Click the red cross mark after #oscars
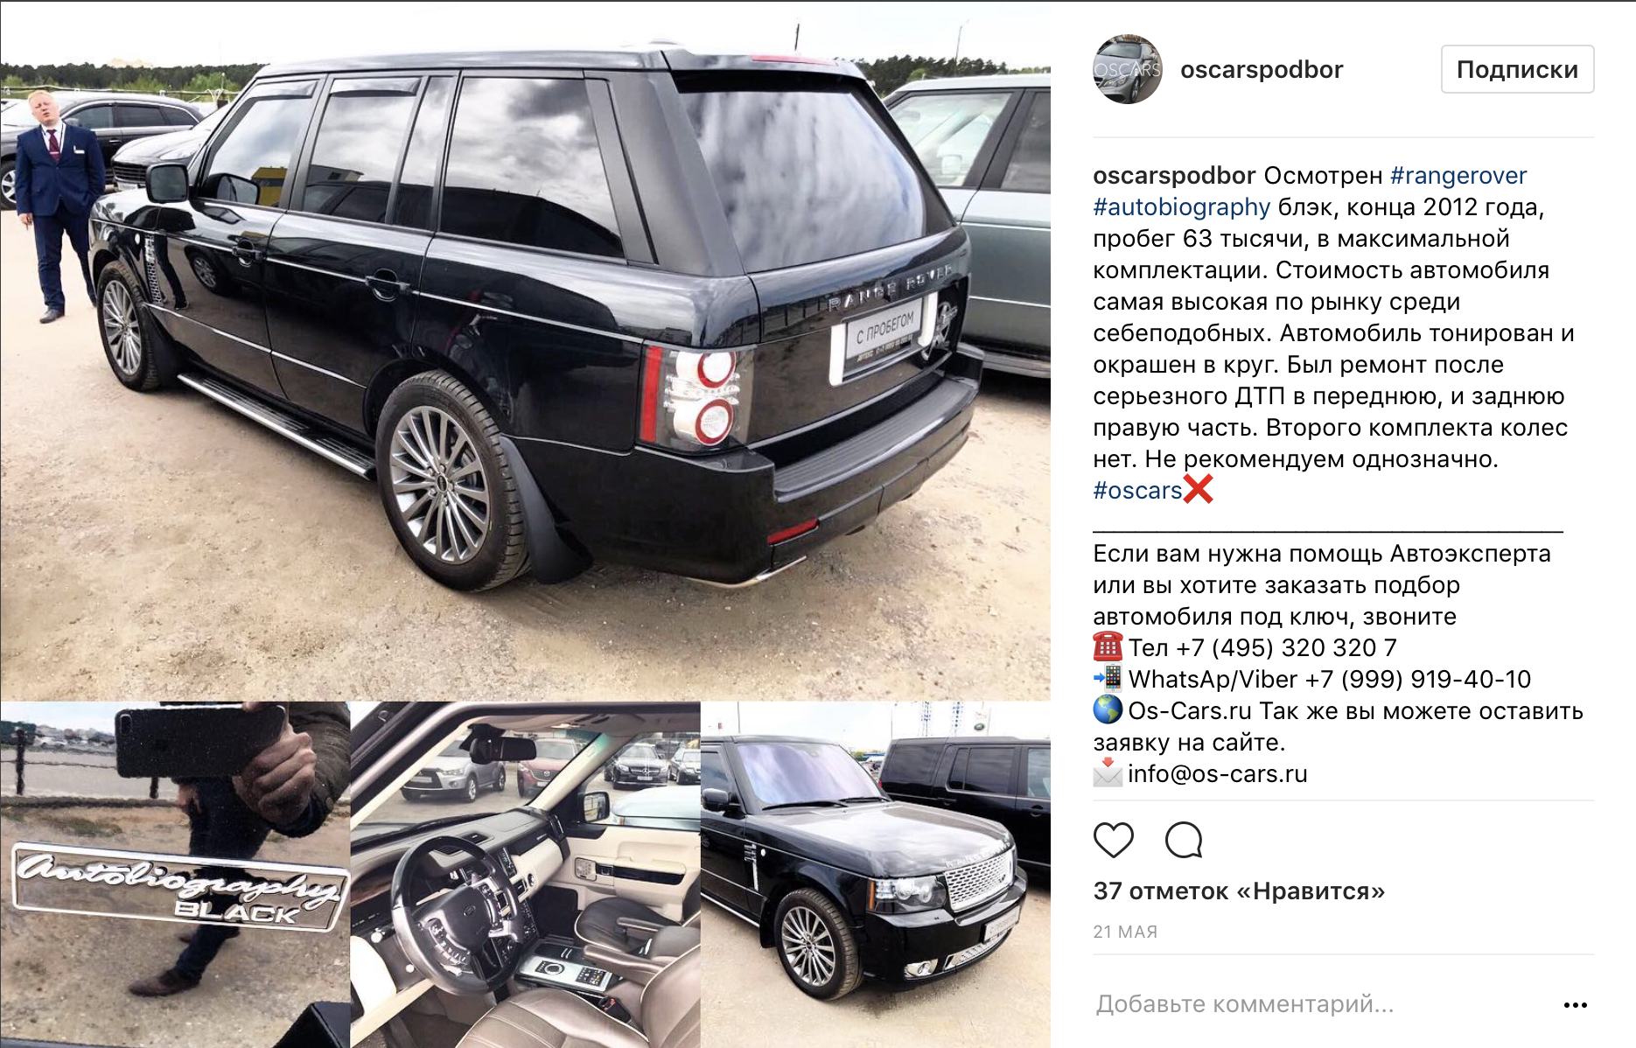Screen dimensions: 1636x1048 click(1198, 489)
